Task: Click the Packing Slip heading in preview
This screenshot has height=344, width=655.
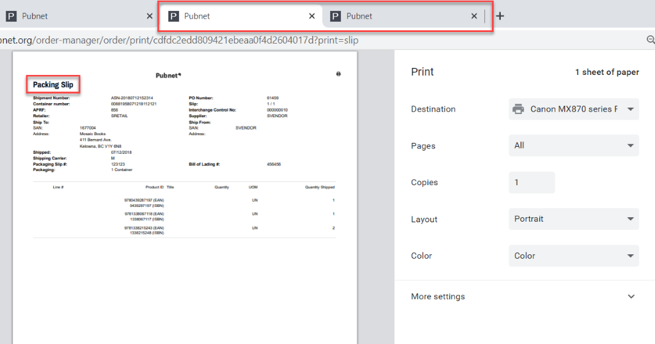Action: point(53,85)
